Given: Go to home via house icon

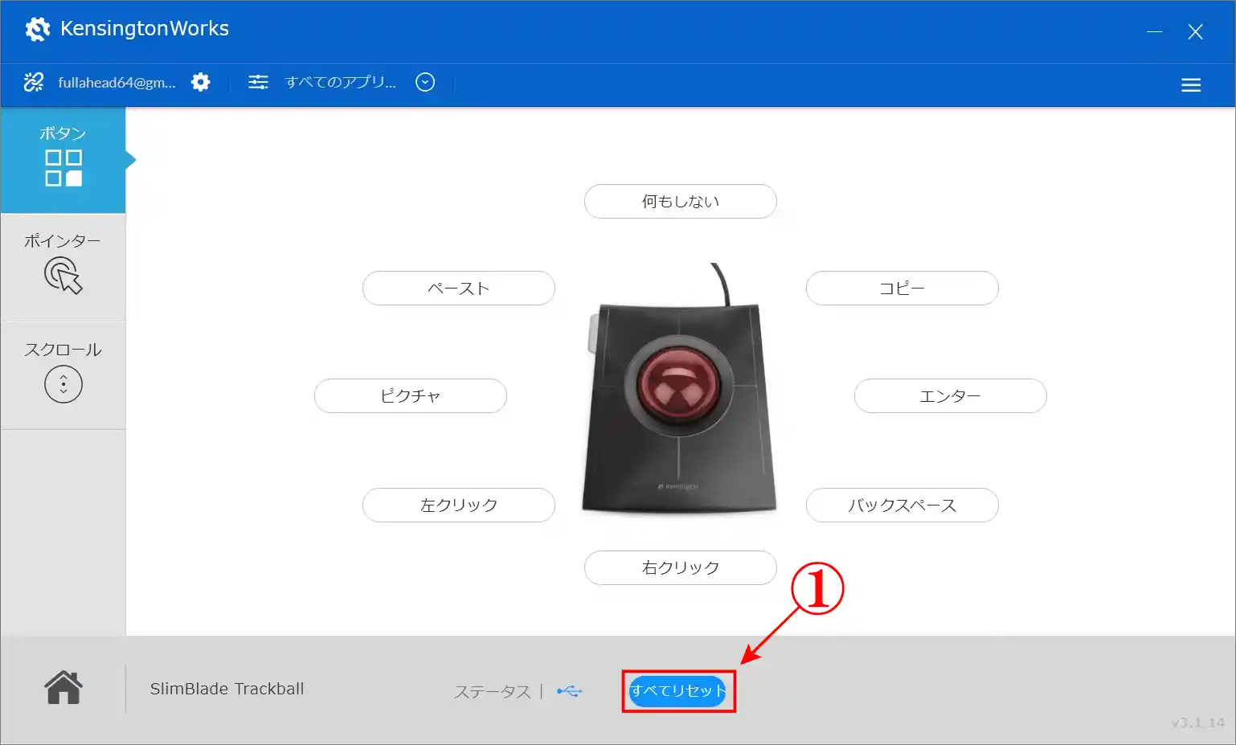Looking at the screenshot, I should 63,688.
